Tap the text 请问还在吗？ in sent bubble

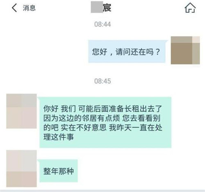coord(138,52)
